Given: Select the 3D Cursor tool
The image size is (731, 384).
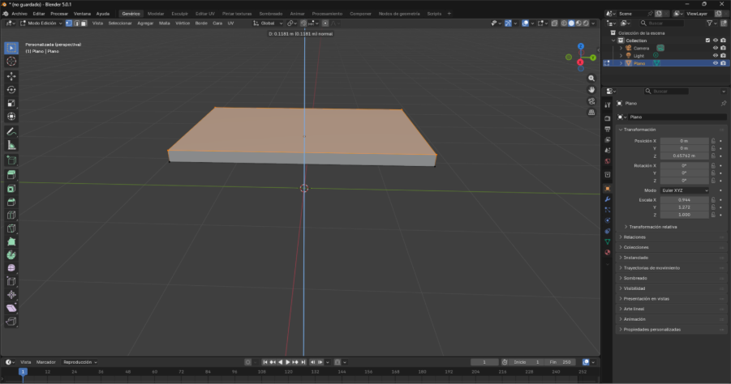Looking at the screenshot, I should 11,62.
